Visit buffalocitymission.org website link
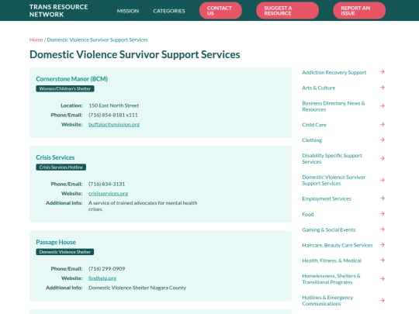The width and height of the screenshot is (419, 314). pyautogui.click(x=114, y=124)
